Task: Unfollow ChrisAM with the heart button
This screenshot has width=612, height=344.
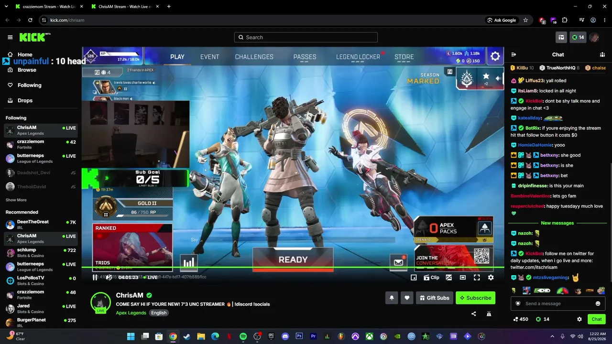Action: tap(407, 298)
